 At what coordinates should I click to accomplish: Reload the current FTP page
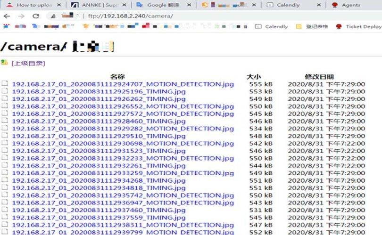[35, 16]
